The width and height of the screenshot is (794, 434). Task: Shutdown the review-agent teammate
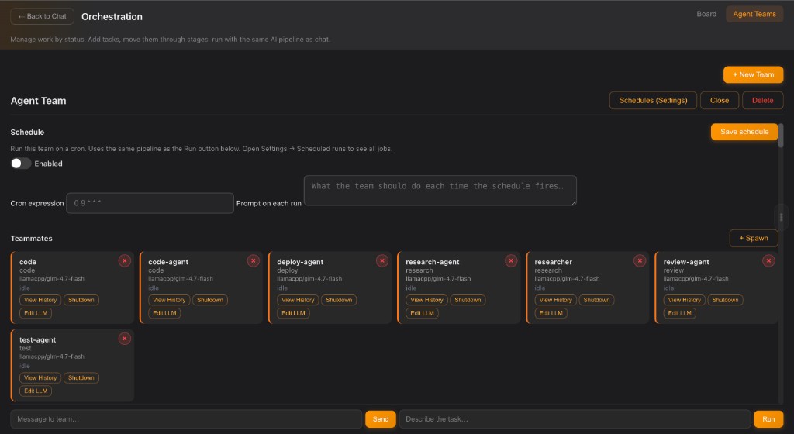tap(725, 300)
